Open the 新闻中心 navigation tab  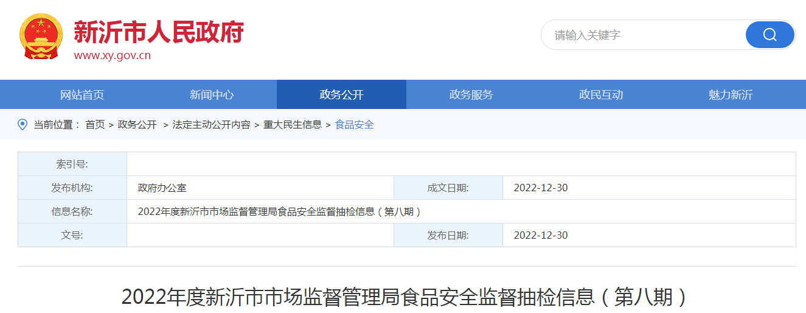click(212, 94)
